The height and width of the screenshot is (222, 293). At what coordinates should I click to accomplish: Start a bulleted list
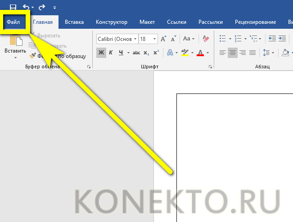[222, 39]
